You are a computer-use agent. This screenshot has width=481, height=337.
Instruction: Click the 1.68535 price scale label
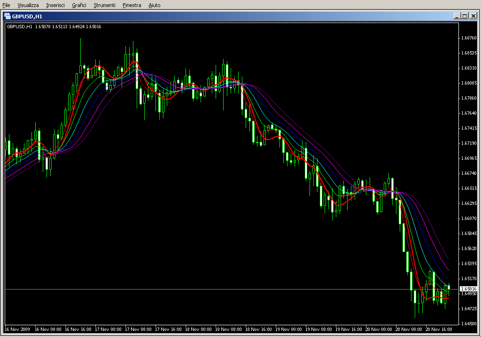pos(469,53)
